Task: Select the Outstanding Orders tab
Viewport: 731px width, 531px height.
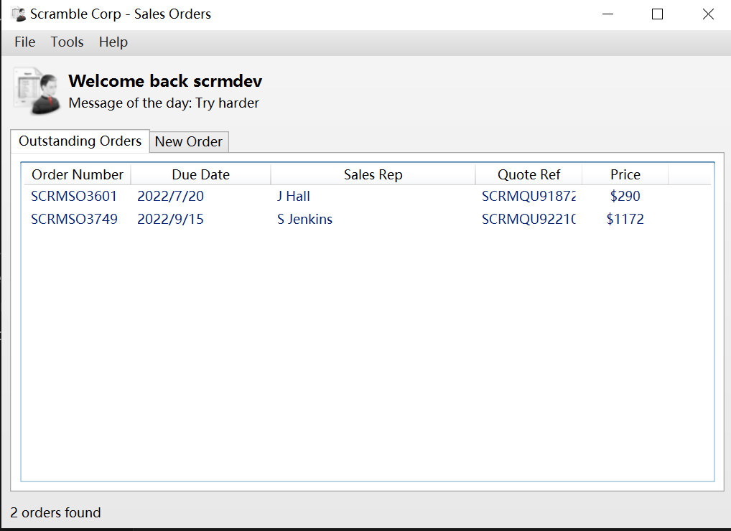Action: tap(80, 141)
